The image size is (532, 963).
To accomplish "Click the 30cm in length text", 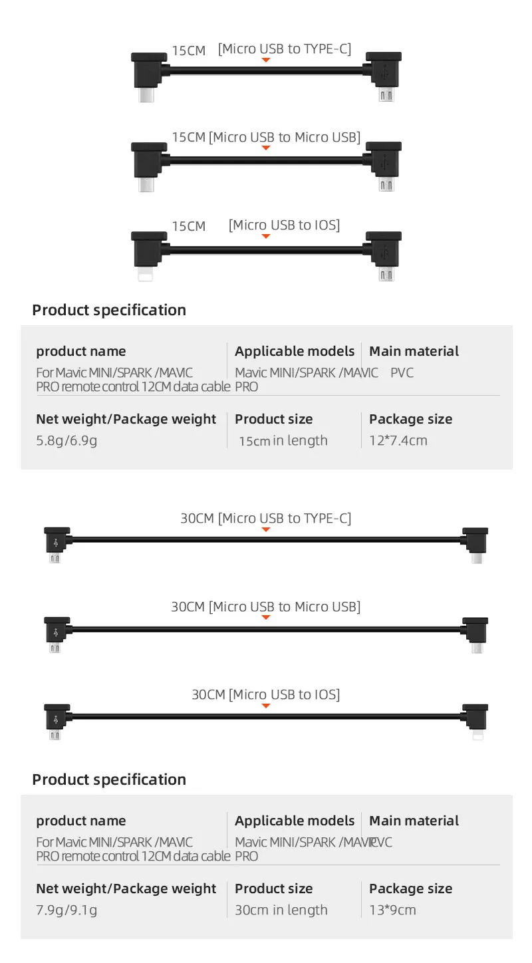I will pos(281,910).
